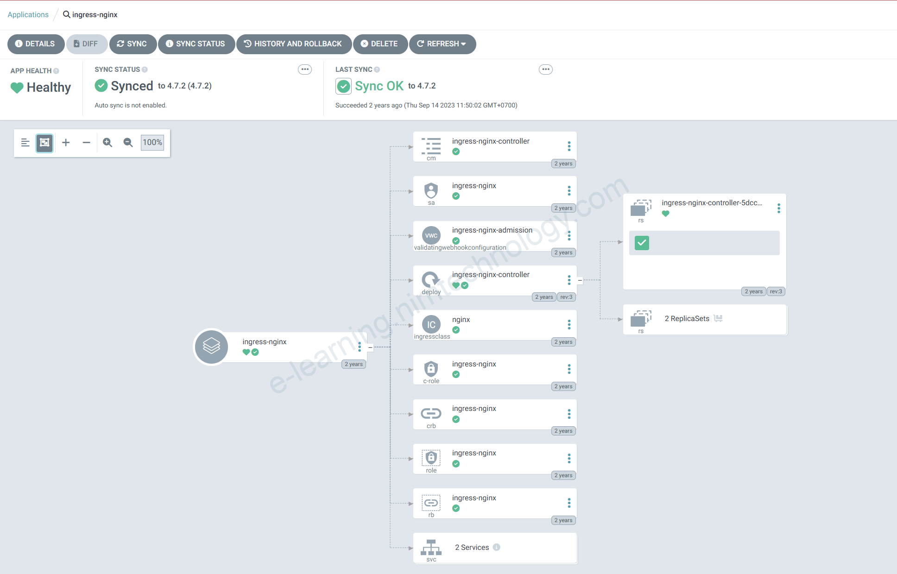Open Sync Status section ellipsis menu
897x574 pixels.
[305, 69]
